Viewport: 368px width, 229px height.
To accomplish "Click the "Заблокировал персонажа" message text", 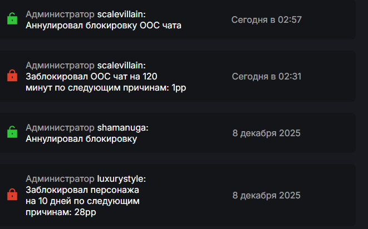I will [x=82, y=190].
